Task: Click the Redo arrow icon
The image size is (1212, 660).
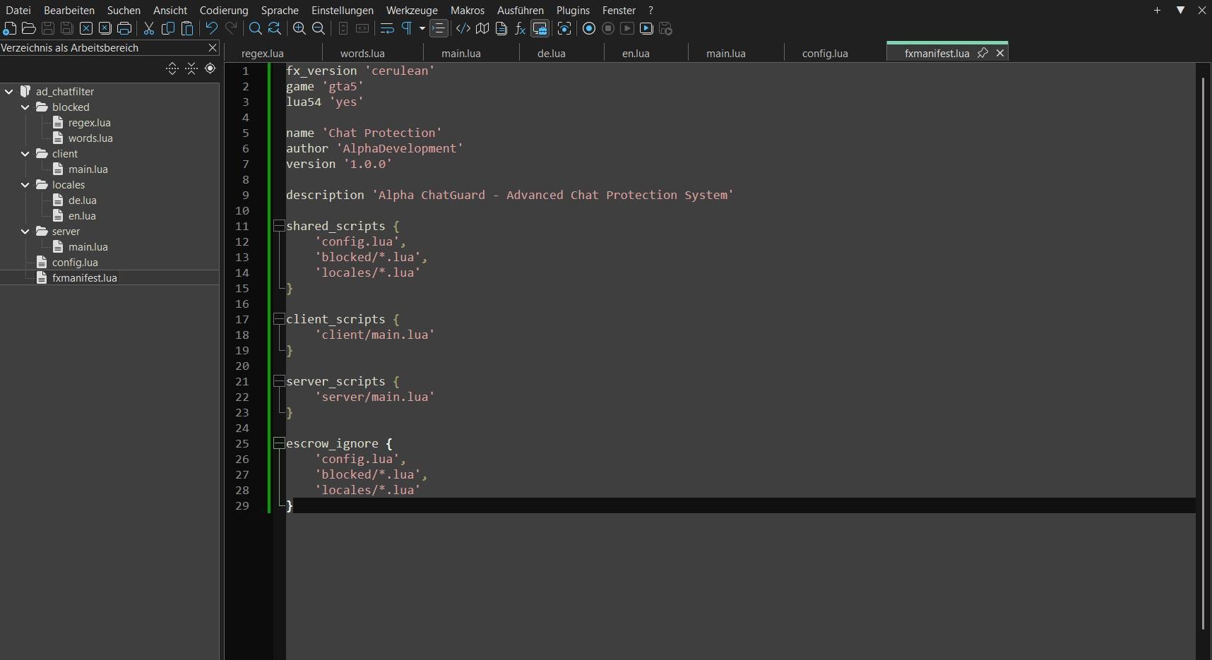Action: [x=231, y=29]
